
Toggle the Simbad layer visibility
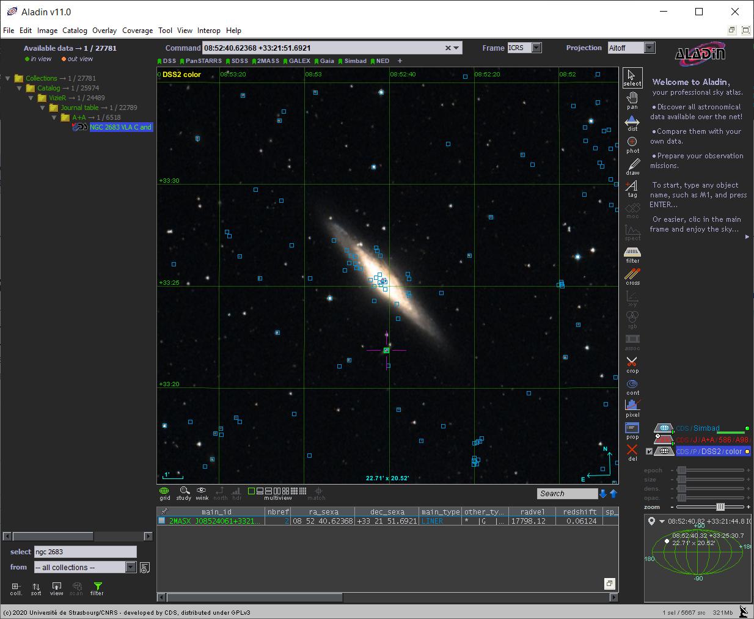tap(664, 428)
